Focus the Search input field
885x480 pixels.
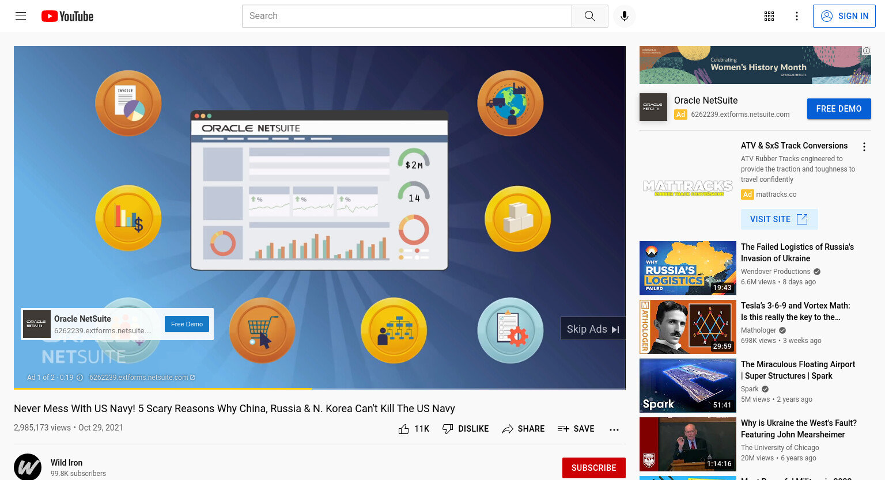(407, 16)
